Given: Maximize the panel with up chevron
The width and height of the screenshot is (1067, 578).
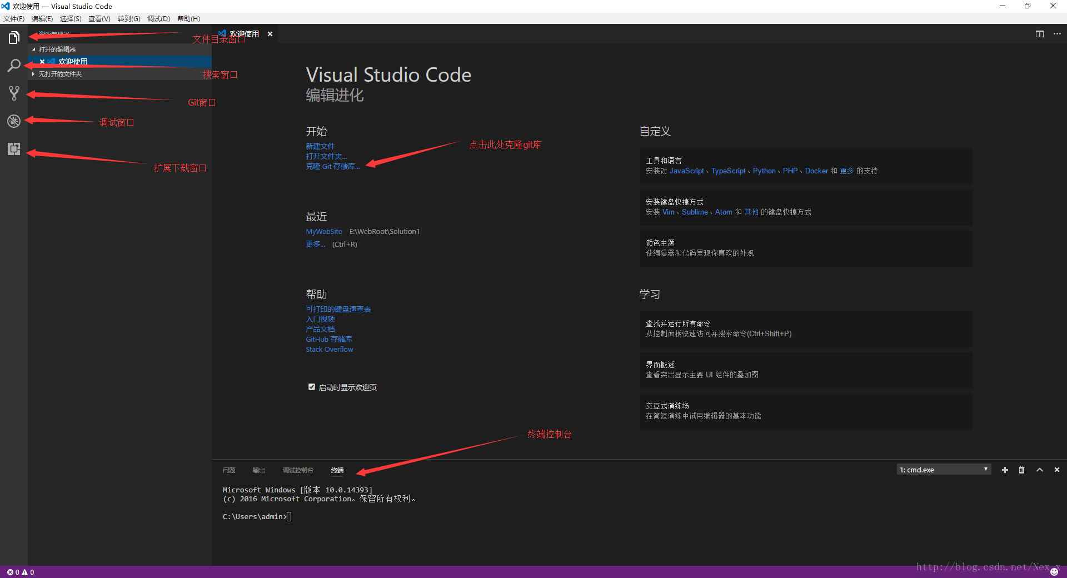Looking at the screenshot, I should tap(1040, 470).
